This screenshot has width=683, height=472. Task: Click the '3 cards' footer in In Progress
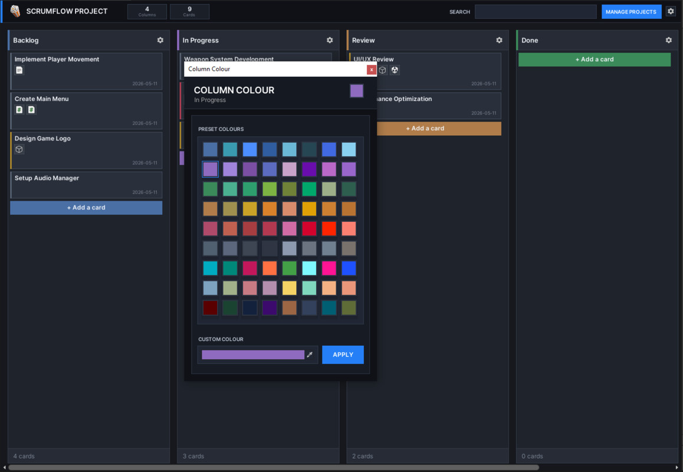[193, 456]
